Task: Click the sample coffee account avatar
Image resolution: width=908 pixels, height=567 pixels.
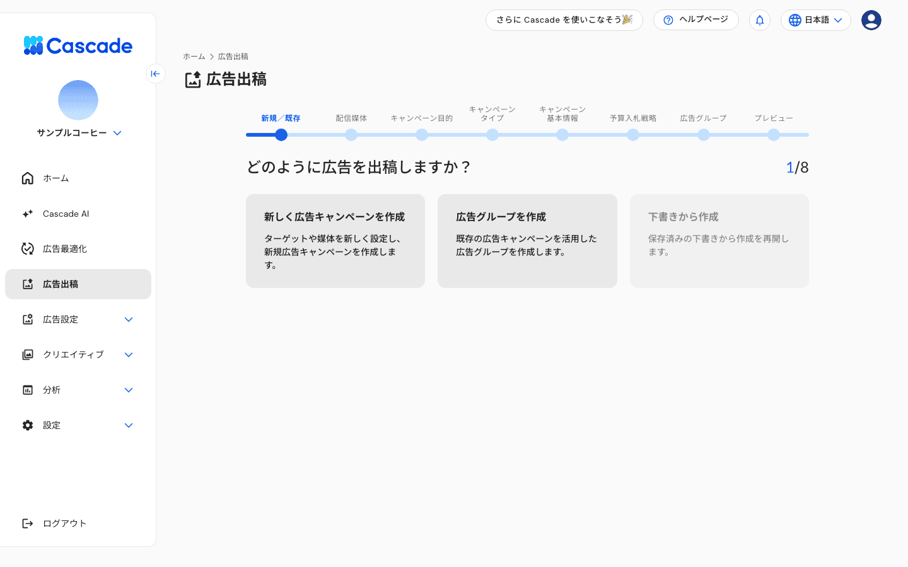Action: pyautogui.click(x=78, y=100)
